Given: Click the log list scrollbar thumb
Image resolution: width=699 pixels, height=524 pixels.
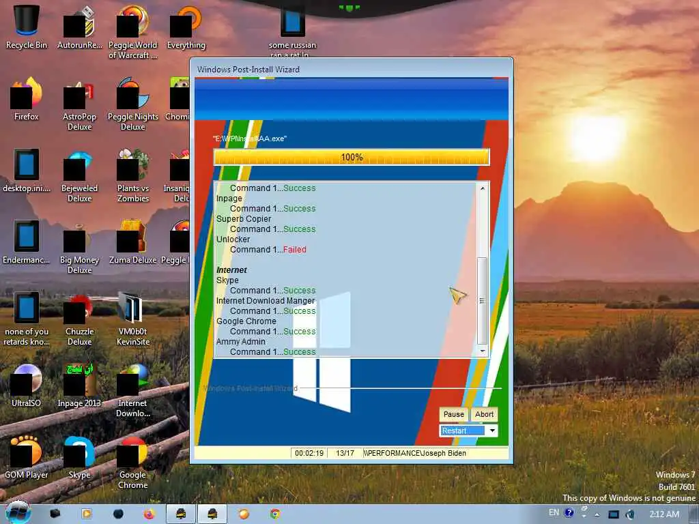Looking at the screenshot, I should 483,301.
